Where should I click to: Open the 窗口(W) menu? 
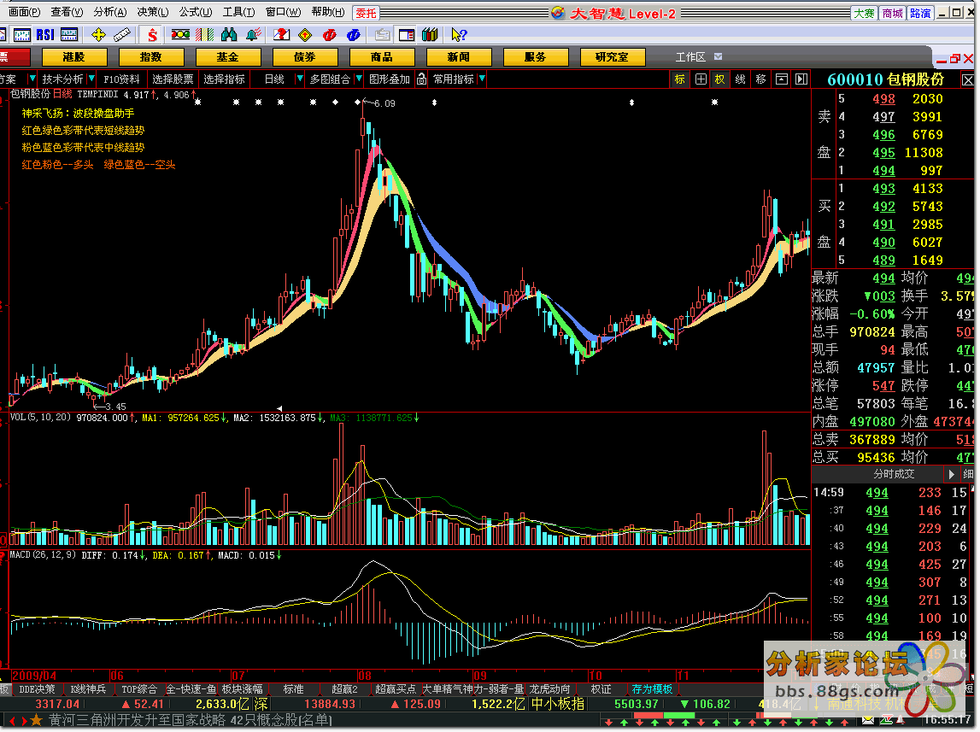283,12
